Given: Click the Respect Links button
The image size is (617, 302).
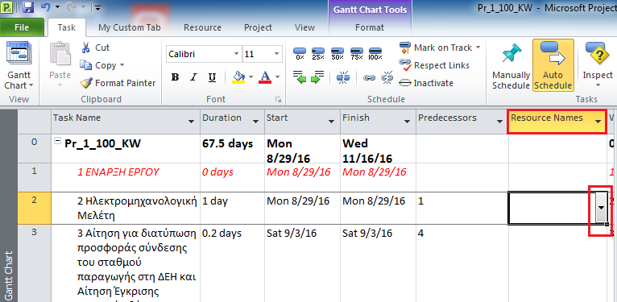Looking at the screenshot, I should point(434,65).
